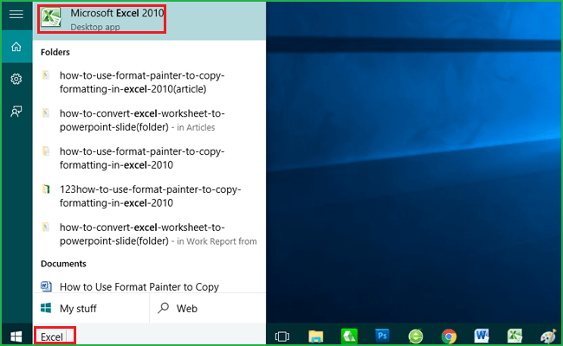Expand the hamburger menu in search panel

pyautogui.click(x=16, y=15)
